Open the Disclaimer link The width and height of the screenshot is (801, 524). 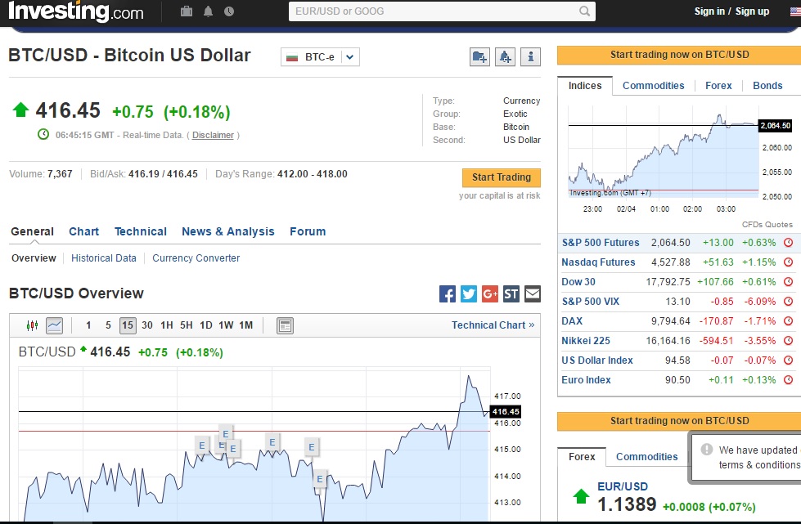[213, 135]
